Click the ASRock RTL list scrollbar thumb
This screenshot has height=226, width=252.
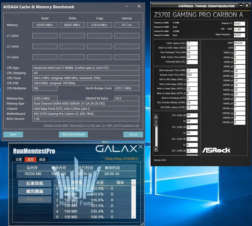[156, 123]
